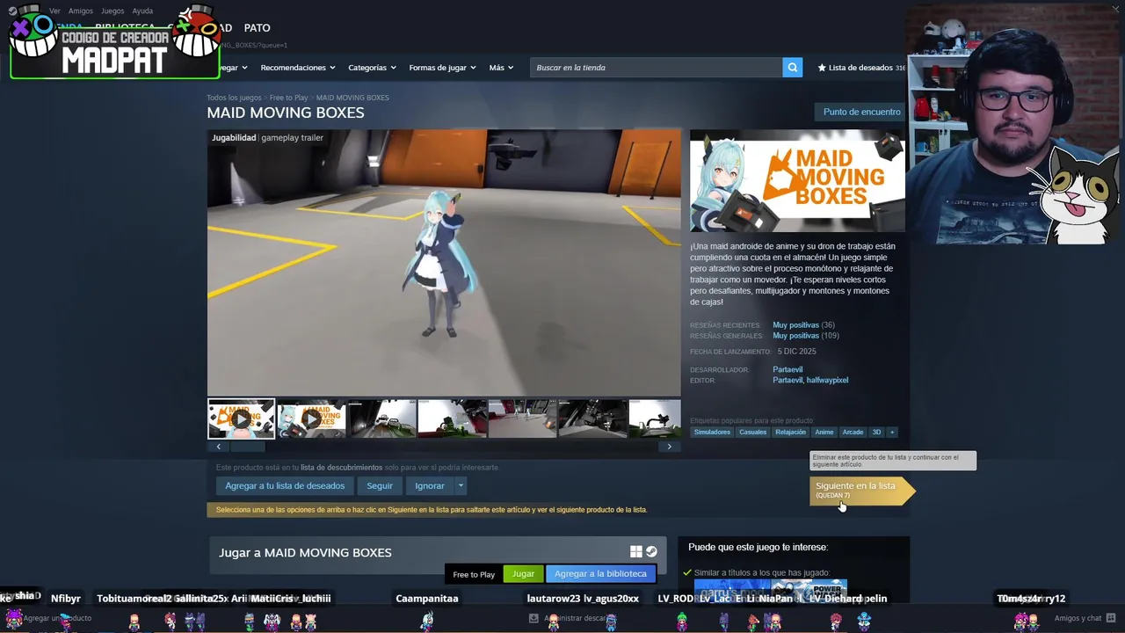Click the Jugar a MAID MOVING BOXES heading
The height and width of the screenshot is (633, 1125).
click(x=305, y=552)
